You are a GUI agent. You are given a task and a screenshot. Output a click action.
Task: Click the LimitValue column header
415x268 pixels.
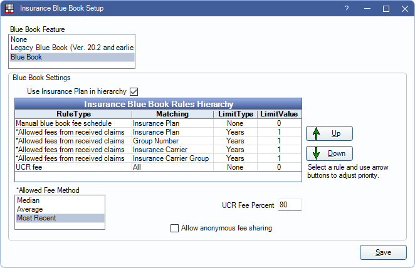click(x=279, y=114)
